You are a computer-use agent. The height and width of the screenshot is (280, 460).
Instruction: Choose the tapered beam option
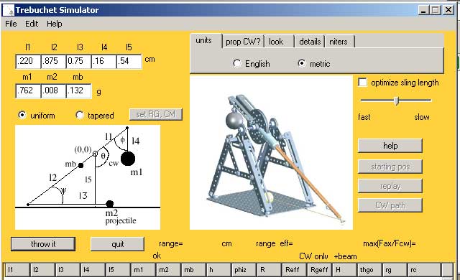(80, 115)
